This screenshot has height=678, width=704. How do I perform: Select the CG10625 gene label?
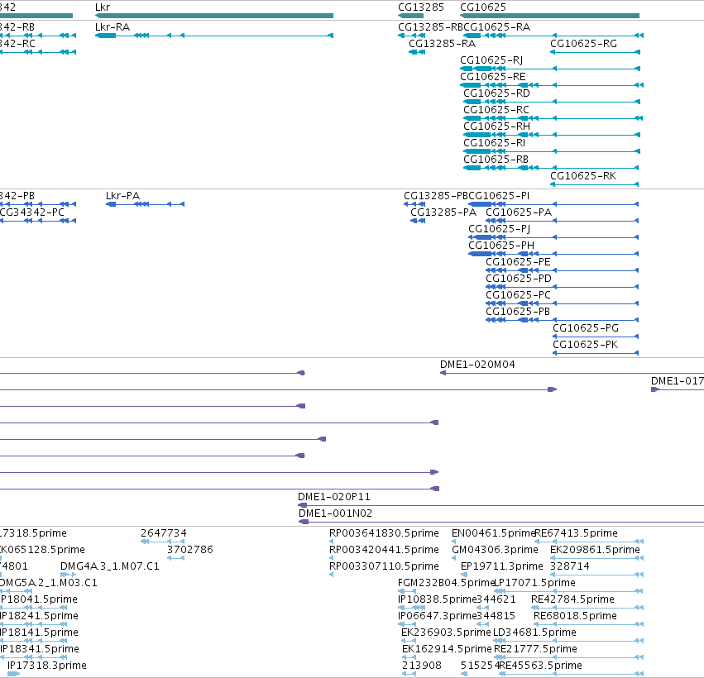pos(482,7)
